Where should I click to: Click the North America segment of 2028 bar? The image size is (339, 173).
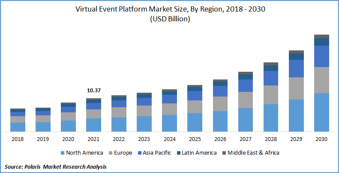coord(271,118)
